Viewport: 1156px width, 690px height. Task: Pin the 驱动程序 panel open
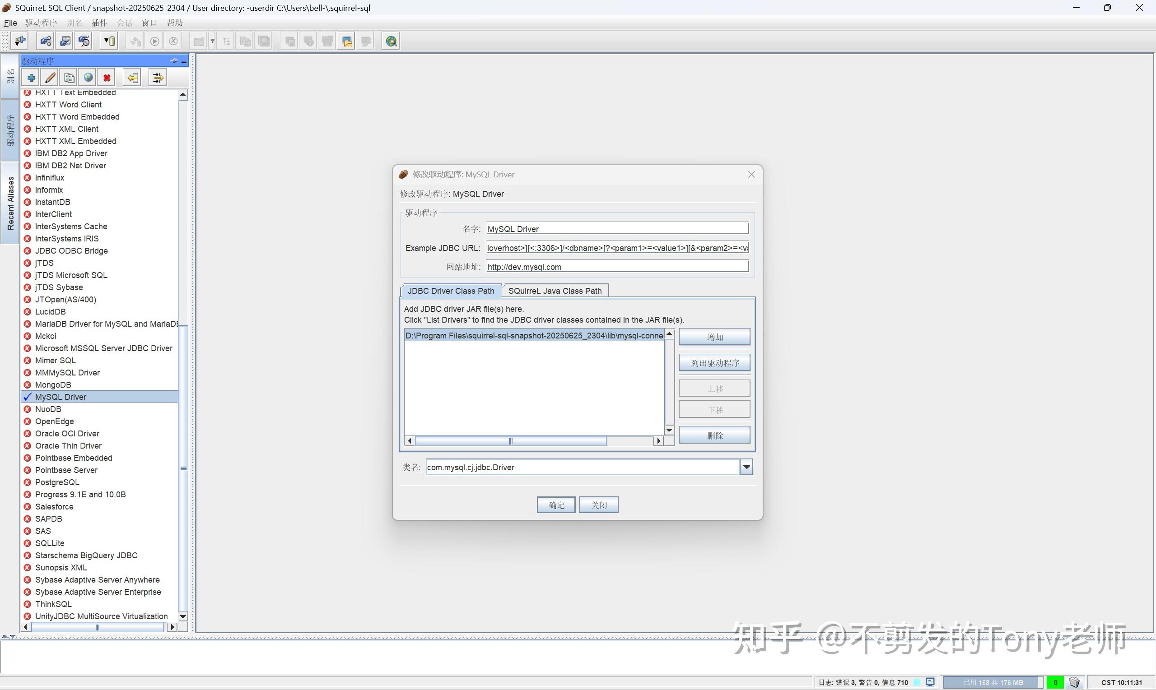tap(173, 61)
